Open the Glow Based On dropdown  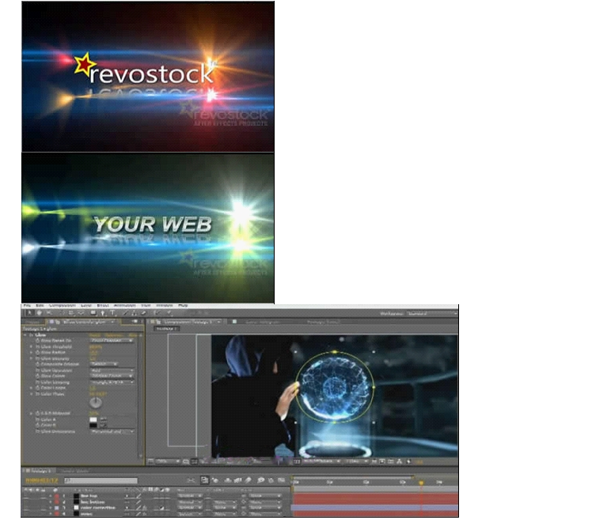112,341
